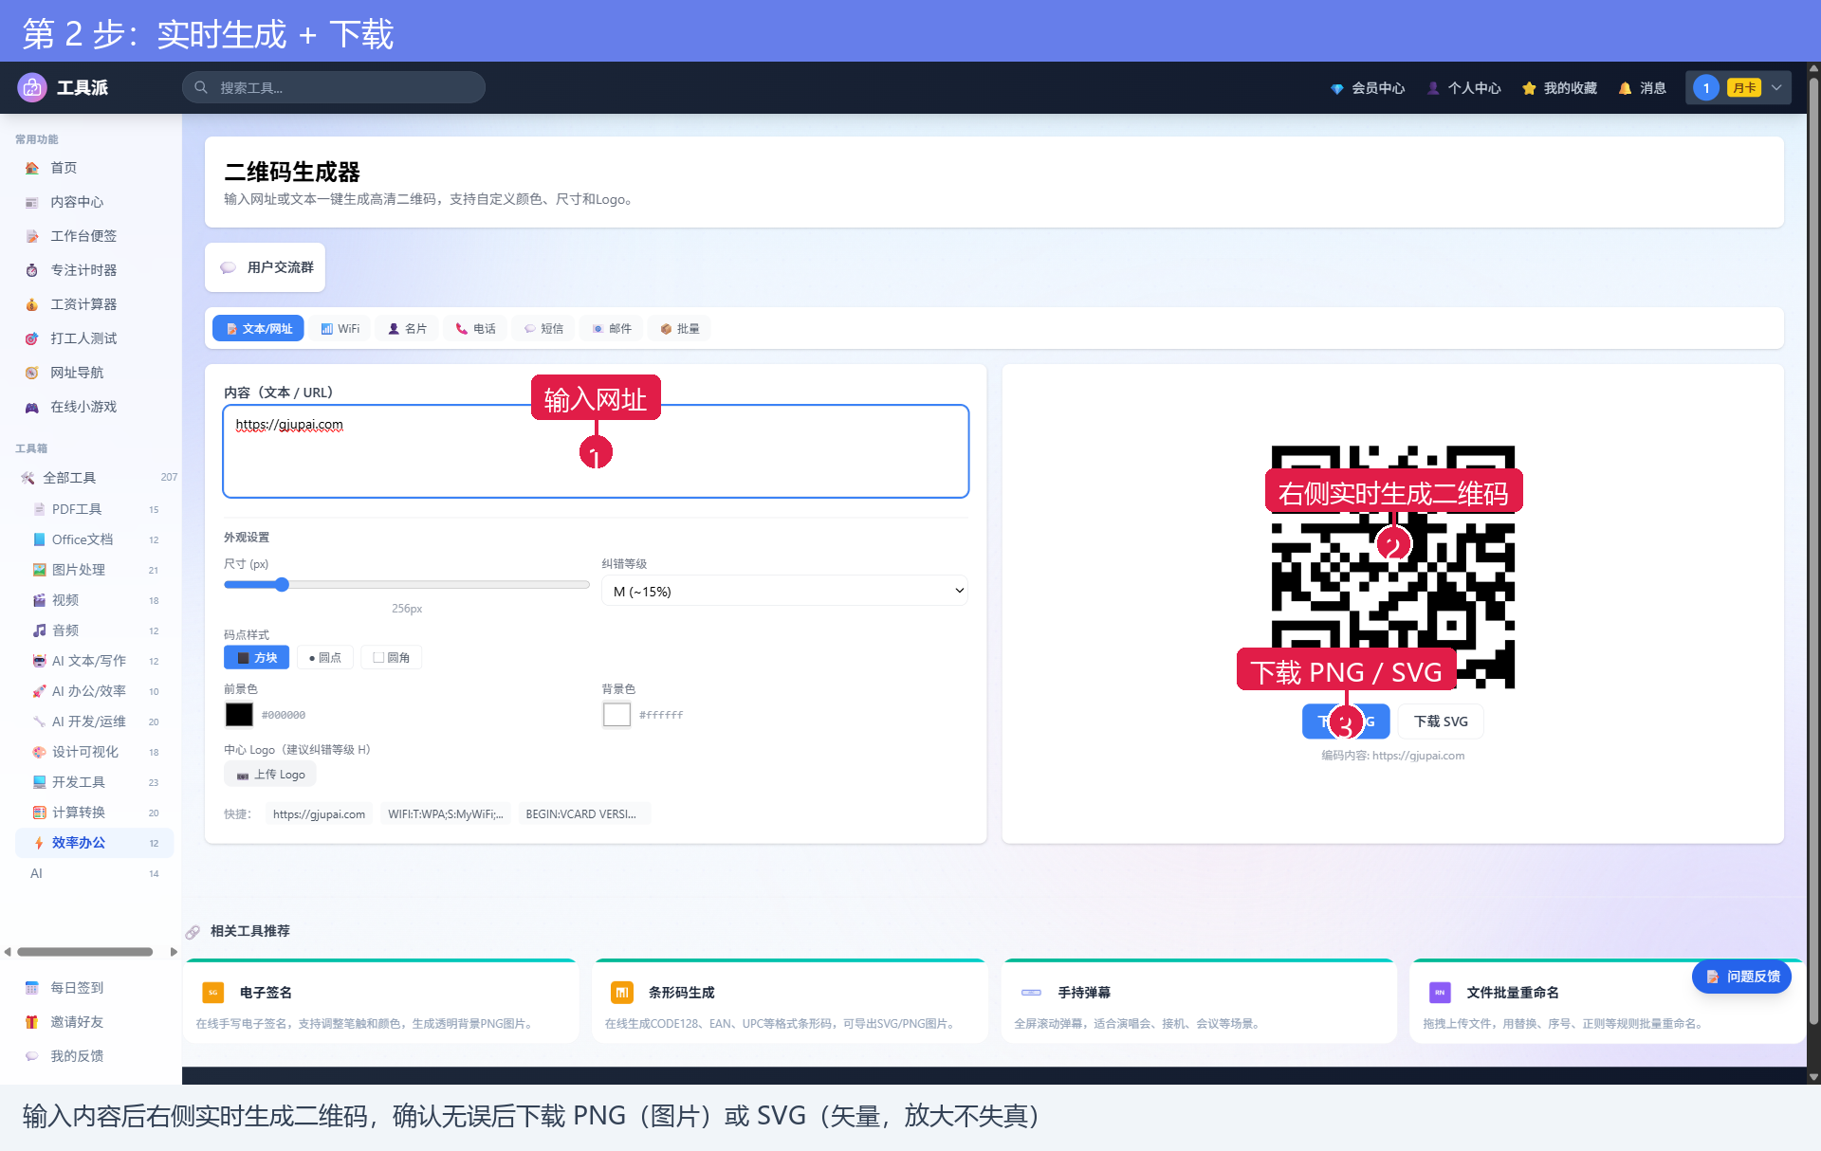Click the 尺寸 slider handle
The width and height of the screenshot is (1821, 1151).
pyautogui.click(x=282, y=584)
